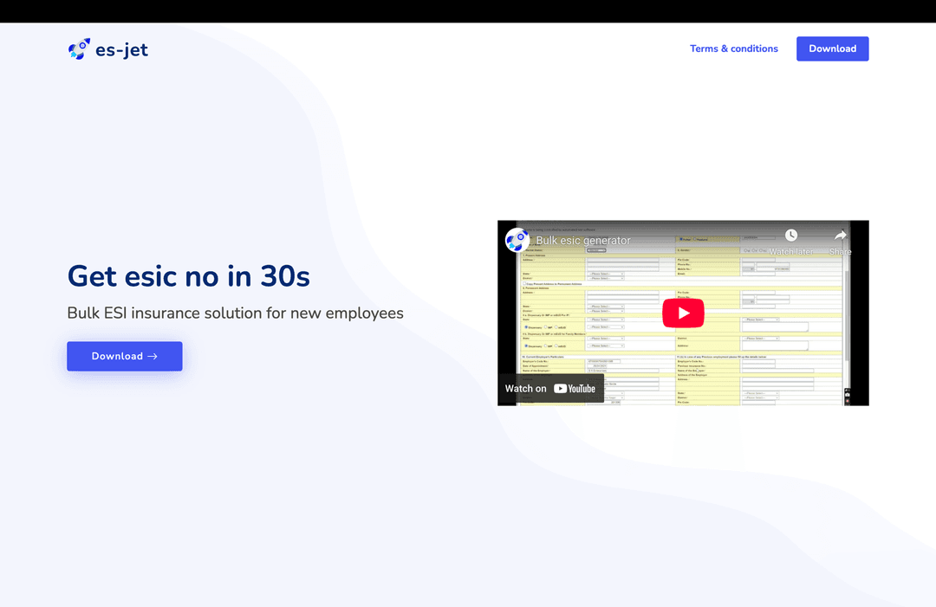Click Download in the top navigation bar
The width and height of the screenshot is (936, 607).
tap(832, 48)
